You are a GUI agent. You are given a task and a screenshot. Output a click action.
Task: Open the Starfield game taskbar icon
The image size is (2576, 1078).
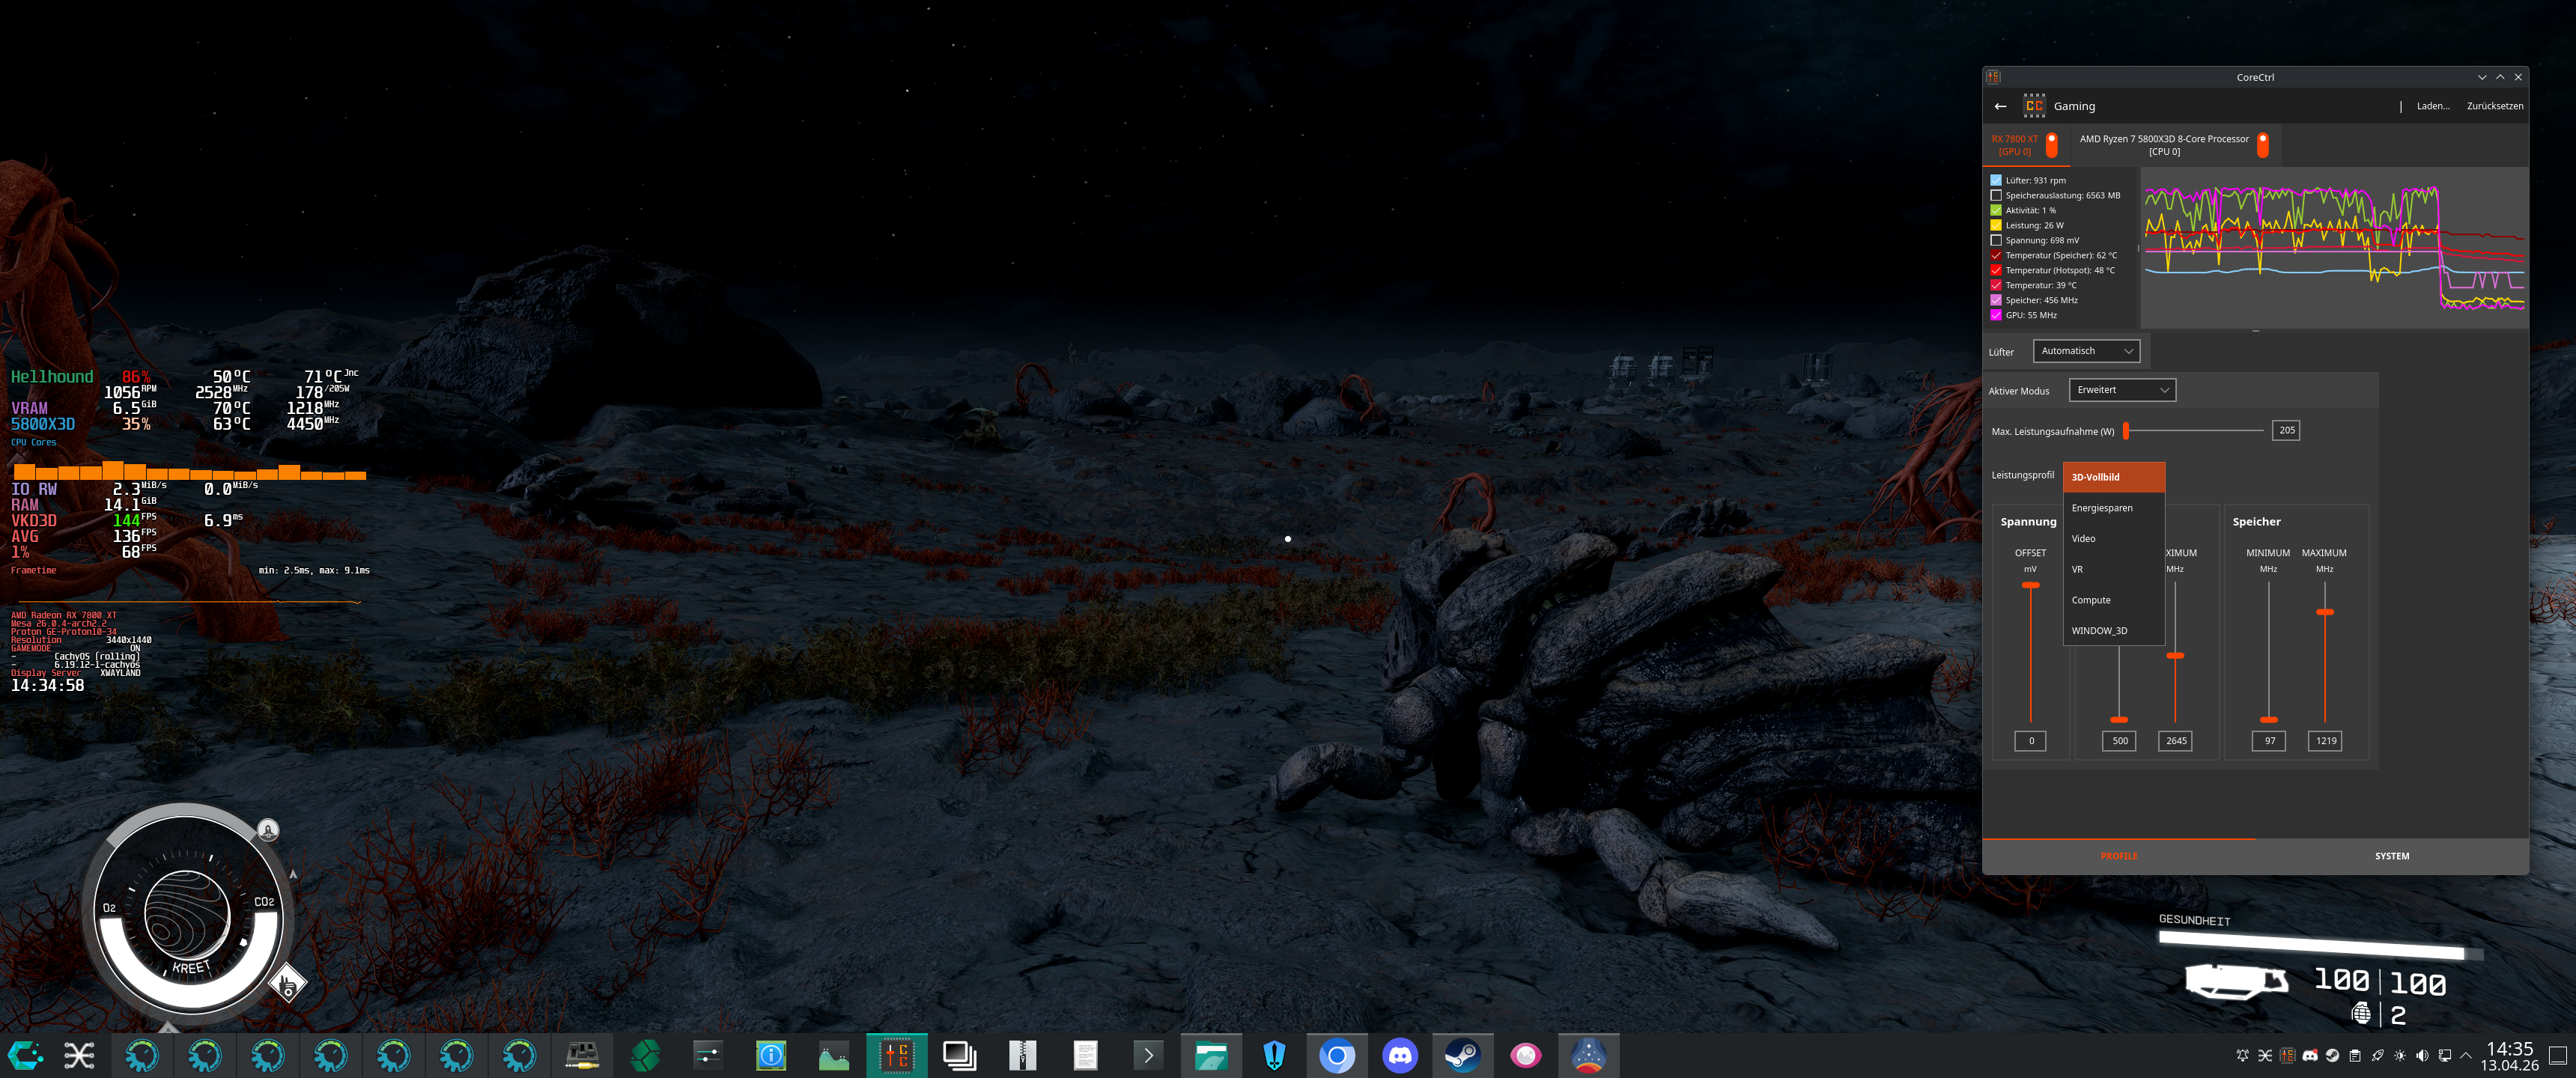(x=1588, y=1055)
